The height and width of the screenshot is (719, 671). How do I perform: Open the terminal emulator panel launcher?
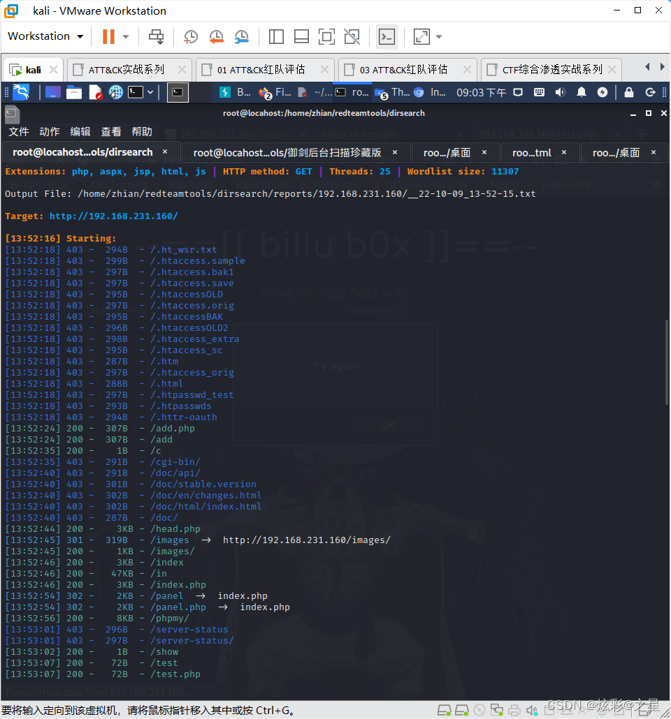136,93
